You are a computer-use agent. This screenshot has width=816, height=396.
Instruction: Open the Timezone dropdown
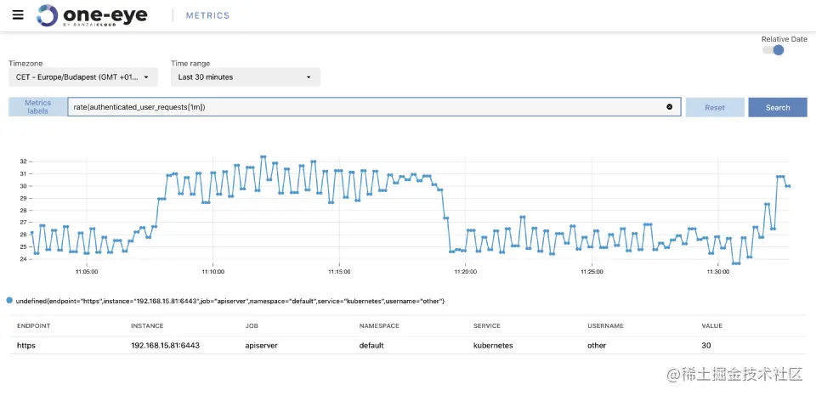tap(83, 76)
